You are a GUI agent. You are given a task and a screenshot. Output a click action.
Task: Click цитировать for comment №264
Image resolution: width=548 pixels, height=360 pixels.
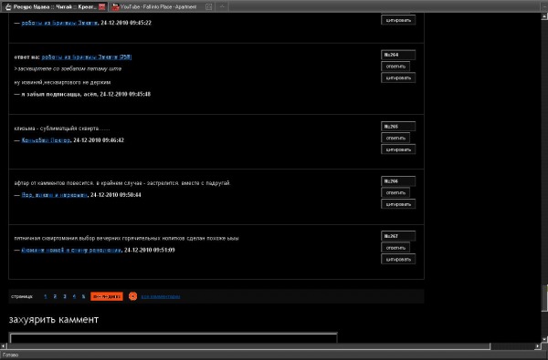398,77
